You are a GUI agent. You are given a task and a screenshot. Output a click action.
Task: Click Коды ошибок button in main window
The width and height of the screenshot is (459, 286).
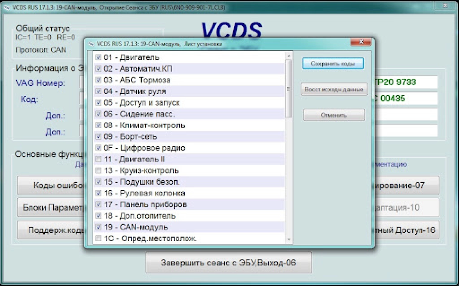tap(51, 185)
